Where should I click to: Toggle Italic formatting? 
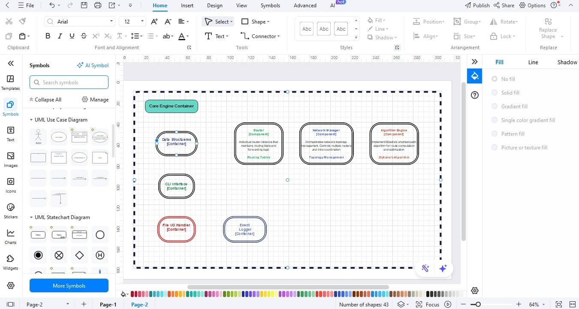[x=60, y=36]
